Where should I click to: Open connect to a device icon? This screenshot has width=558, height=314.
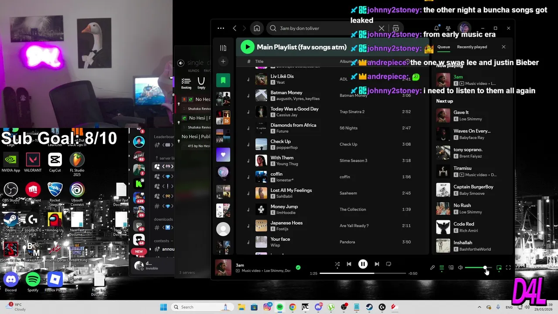(451, 268)
